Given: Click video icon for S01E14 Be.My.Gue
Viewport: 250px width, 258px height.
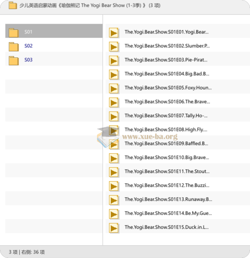Looking at the screenshot, I should pos(114,214).
